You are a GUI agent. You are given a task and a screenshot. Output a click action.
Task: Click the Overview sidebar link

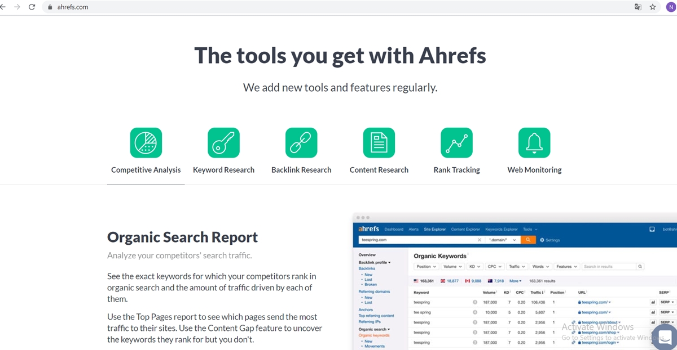[367, 255]
